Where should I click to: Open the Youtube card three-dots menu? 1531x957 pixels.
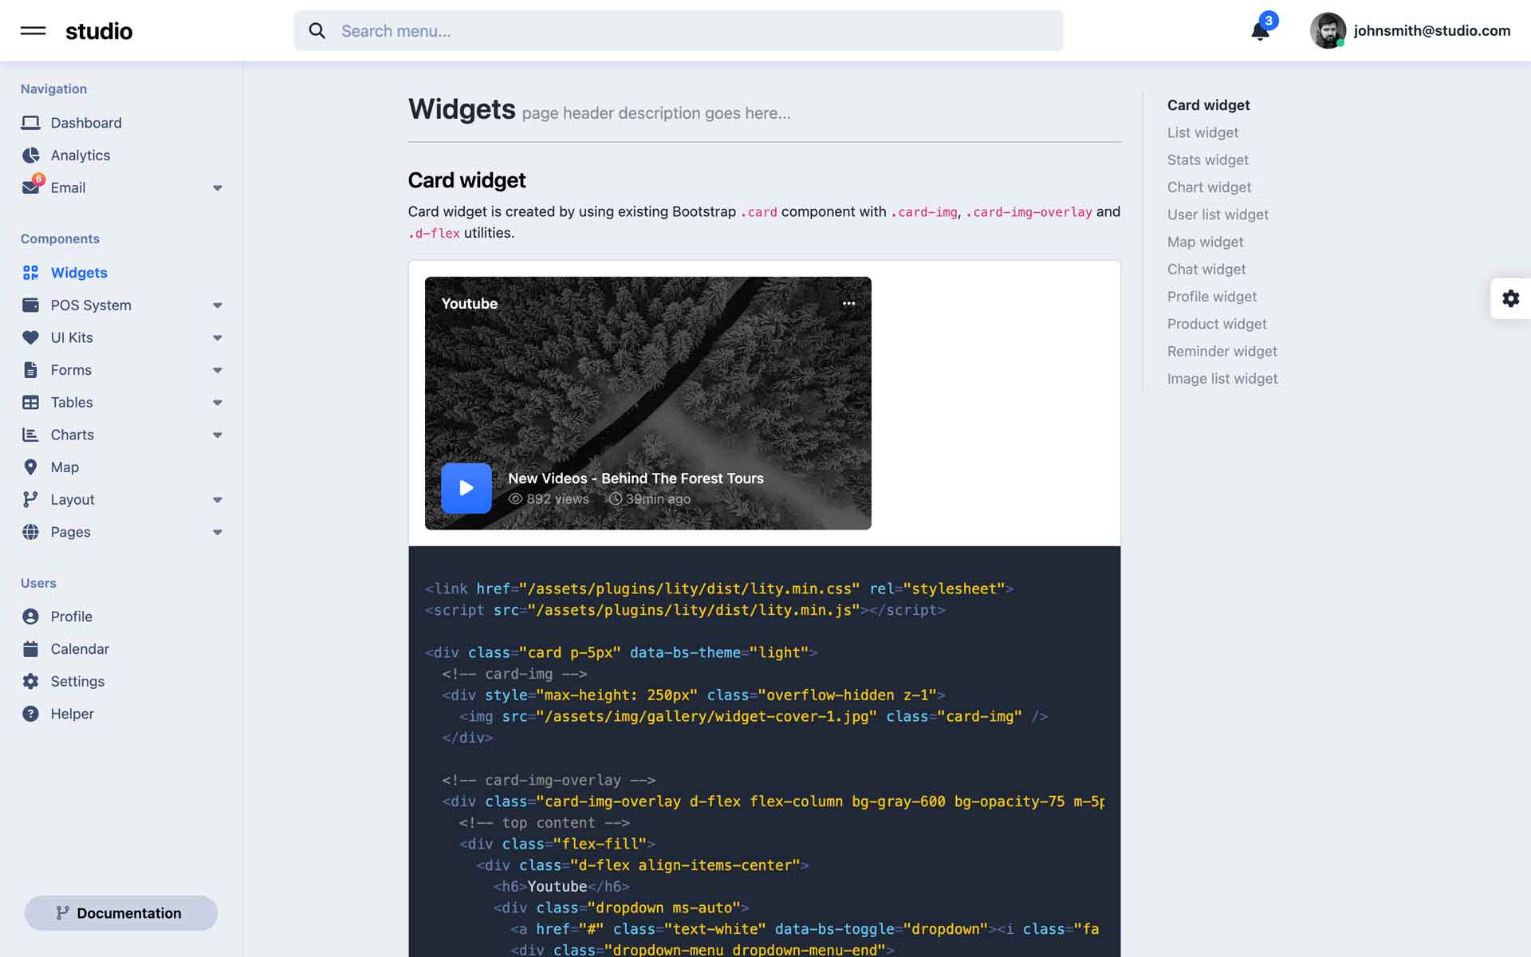tap(848, 304)
